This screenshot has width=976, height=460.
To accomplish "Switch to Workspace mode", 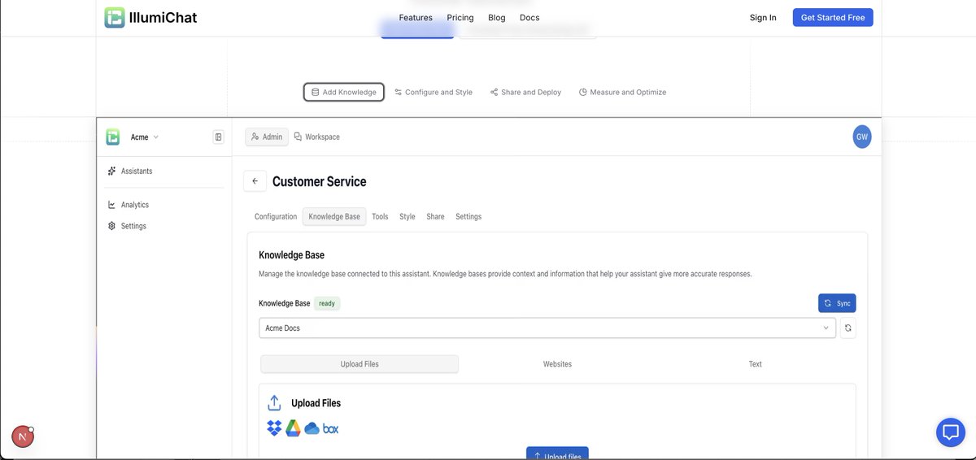I will (x=317, y=137).
